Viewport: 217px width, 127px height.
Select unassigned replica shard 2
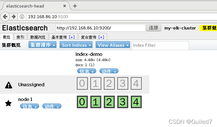pyautogui.click(x=109, y=83)
